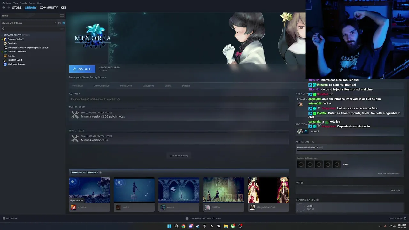Switch to the STORE tab

click(x=17, y=8)
